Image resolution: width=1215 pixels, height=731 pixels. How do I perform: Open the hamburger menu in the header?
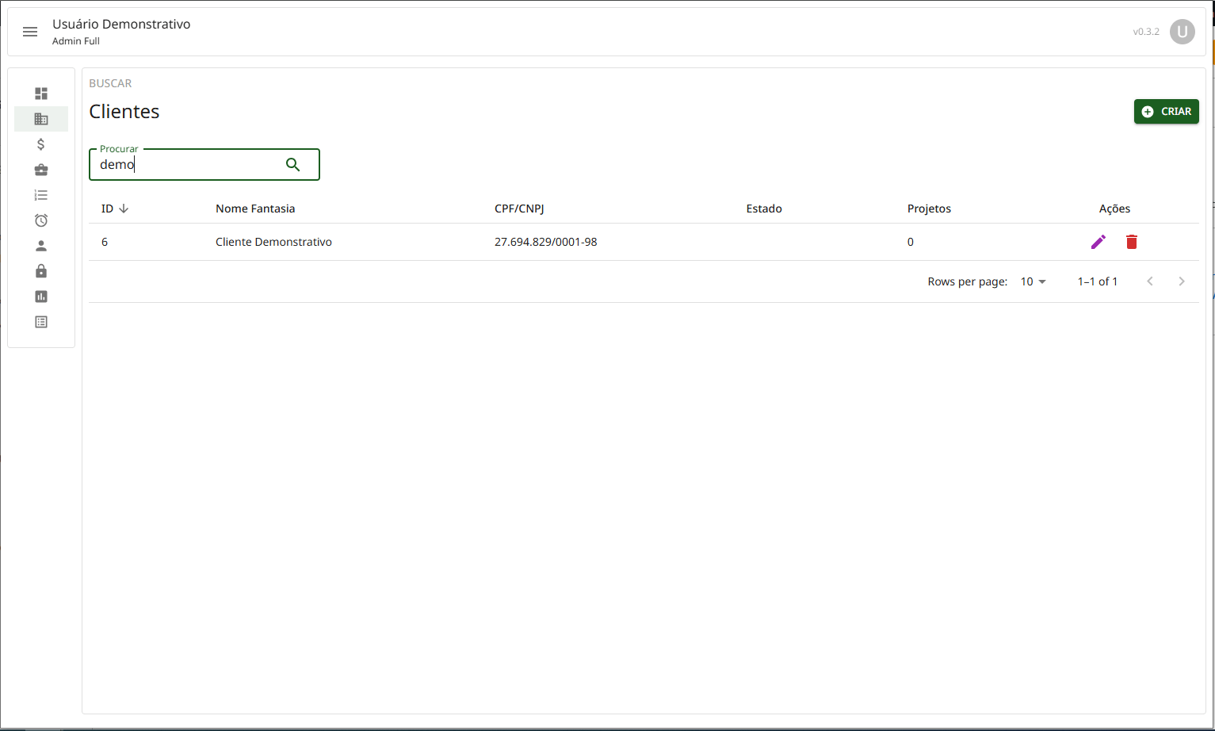(x=30, y=32)
